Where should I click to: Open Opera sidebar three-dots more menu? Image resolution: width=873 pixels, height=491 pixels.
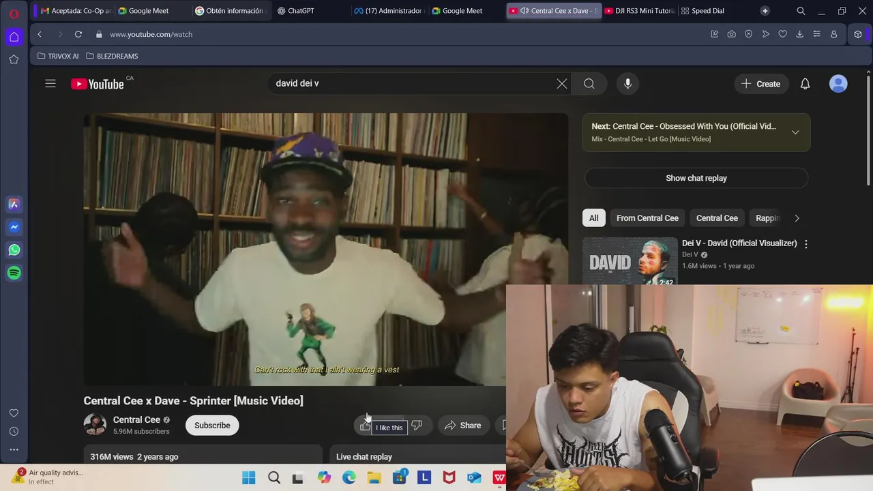point(14,449)
